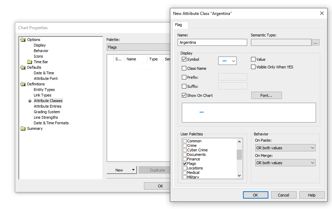
Task: Uncheck the Symbol checkbox
Action: (184, 59)
